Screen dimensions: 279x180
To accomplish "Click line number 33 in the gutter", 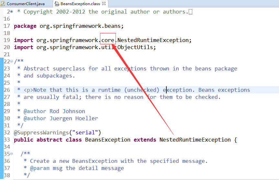I will click(x=7, y=140).
